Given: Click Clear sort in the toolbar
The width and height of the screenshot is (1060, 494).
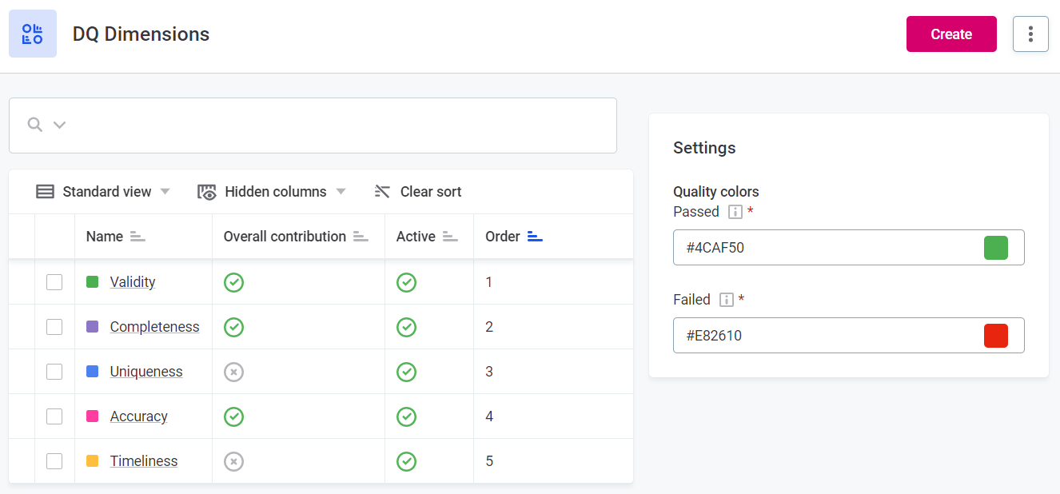Looking at the screenshot, I should point(418,192).
